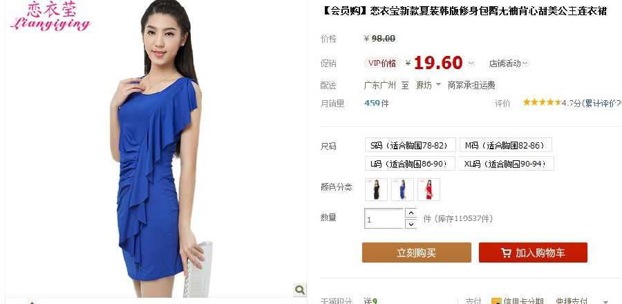This screenshot has height=304, width=622.
Task: Choose size XL码 (适合胸围90-94)
Action: (x=506, y=164)
